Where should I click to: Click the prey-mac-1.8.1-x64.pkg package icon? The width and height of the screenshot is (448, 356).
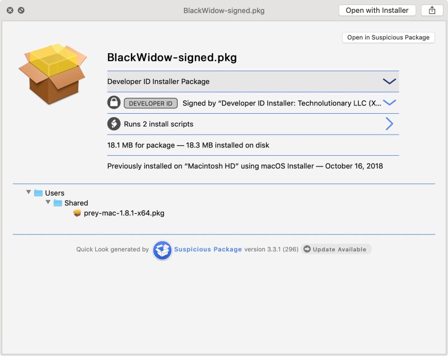coord(77,214)
